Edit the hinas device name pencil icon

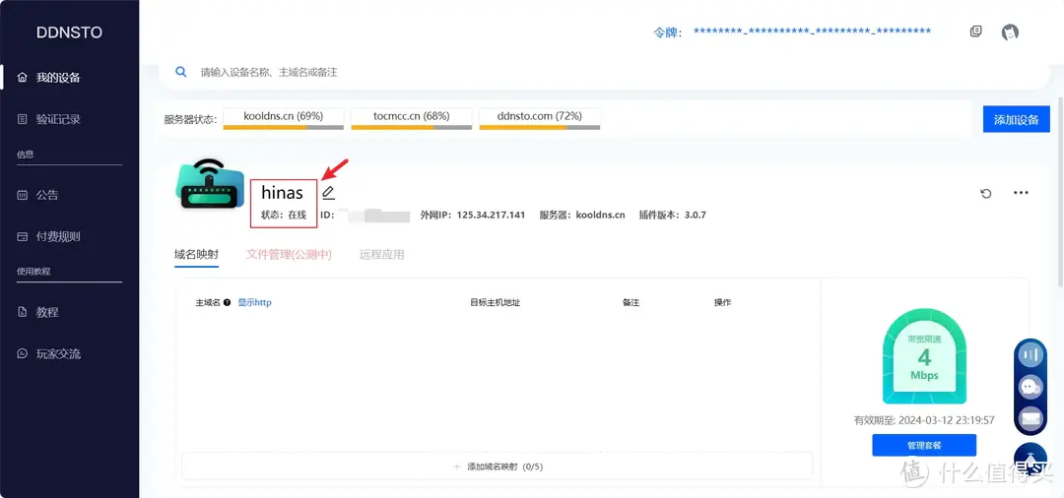(x=328, y=193)
